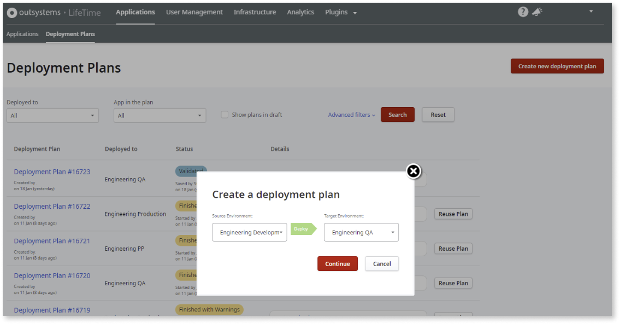The width and height of the screenshot is (620, 324).
Task: Open the Source Environment dropdown
Action: 249,232
